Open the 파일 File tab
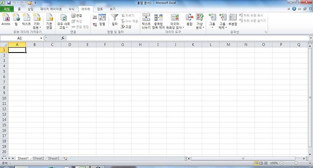Image resolution: width=313 pixels, height=168 pixels. coord(7,9)
